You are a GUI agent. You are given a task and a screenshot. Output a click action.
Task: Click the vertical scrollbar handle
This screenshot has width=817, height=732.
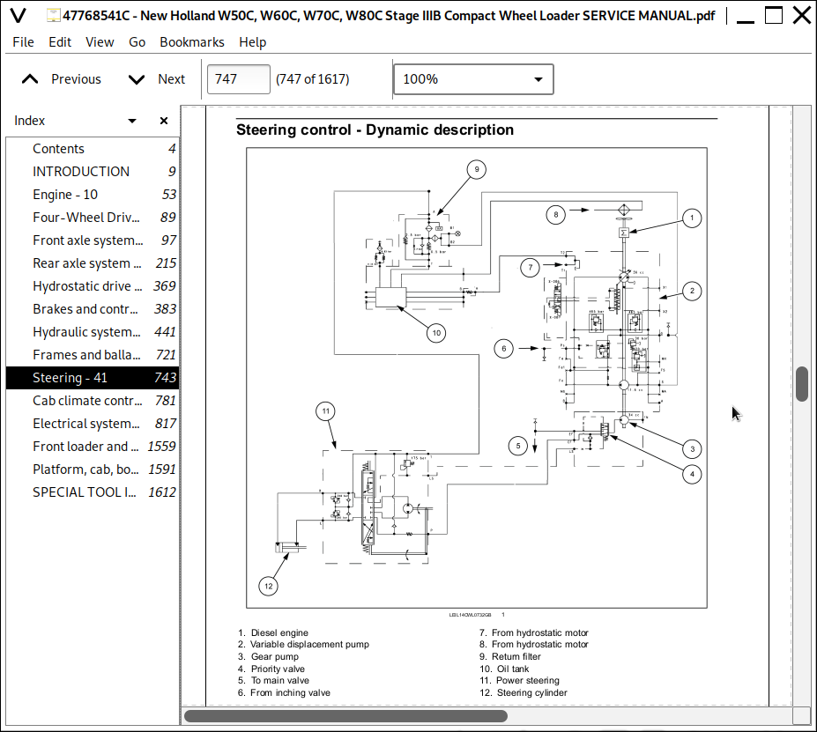tap(801, 384)
